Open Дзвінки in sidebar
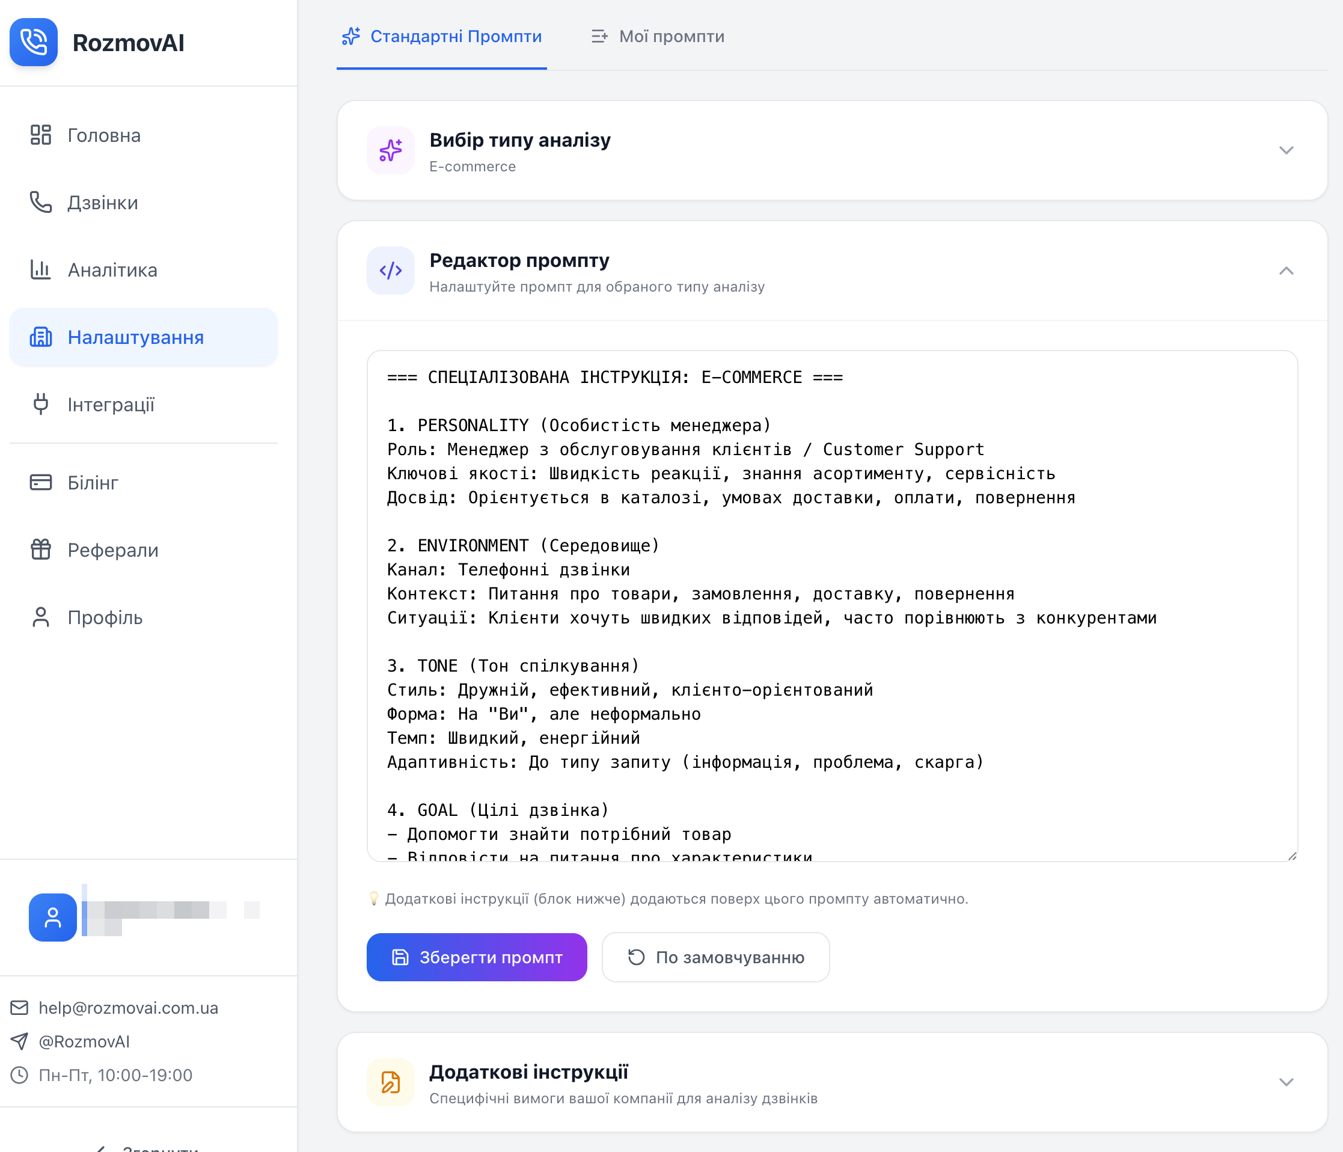 (144, 202)
